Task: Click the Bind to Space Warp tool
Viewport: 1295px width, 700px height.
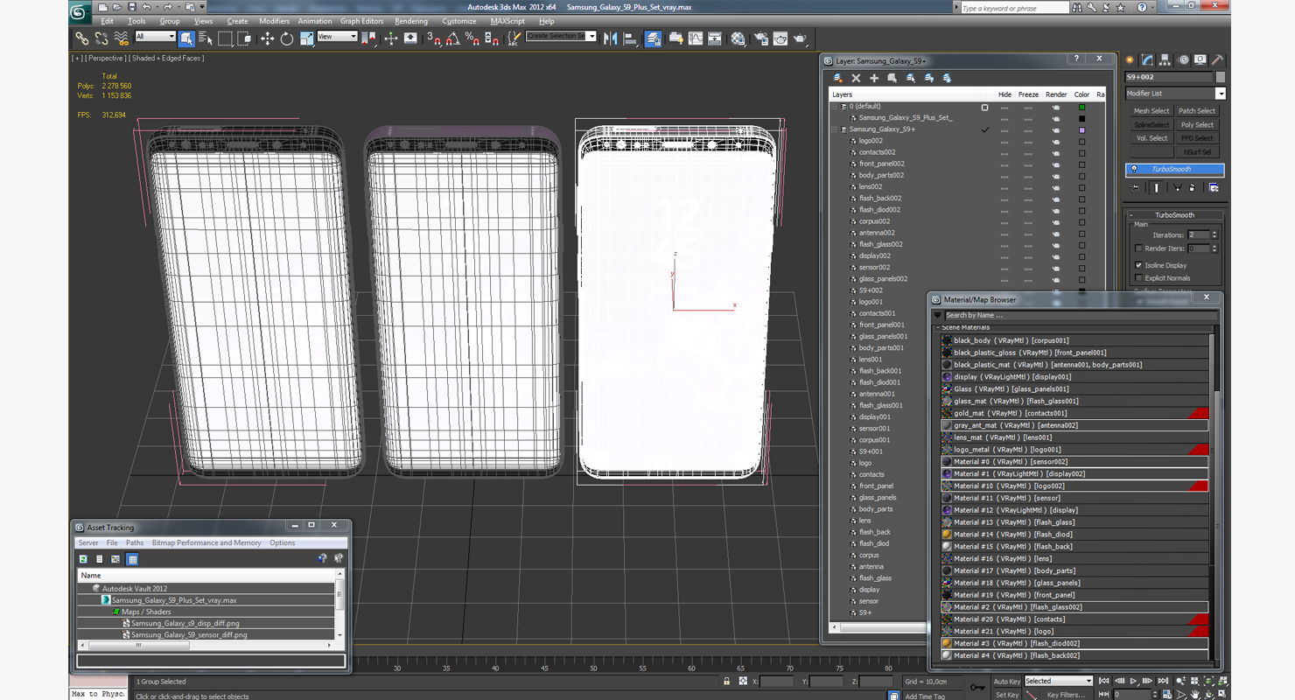Action: [x=121, y=38]
